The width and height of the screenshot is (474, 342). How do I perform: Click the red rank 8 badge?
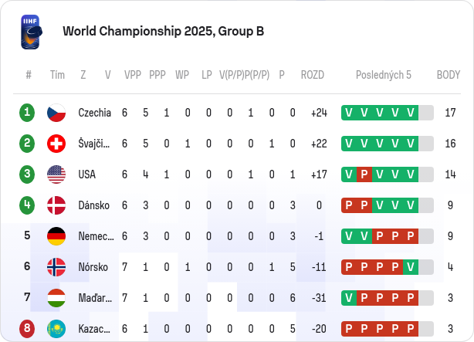pyautogui.click(x=27, y=328)
